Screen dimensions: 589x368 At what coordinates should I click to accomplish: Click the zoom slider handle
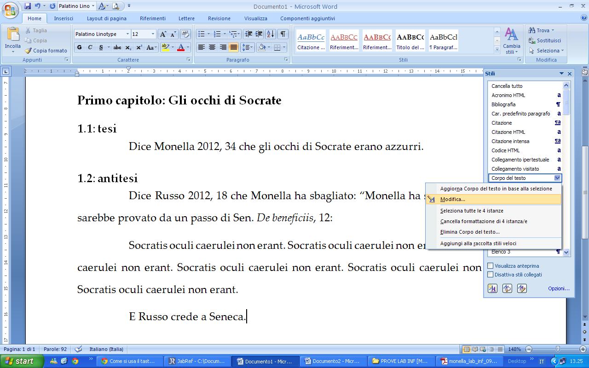[557, 349]
